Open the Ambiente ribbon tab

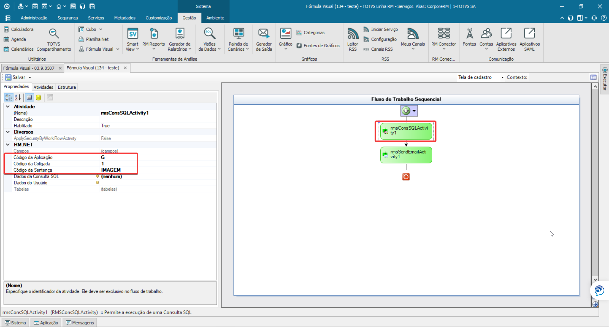(215, 18)
